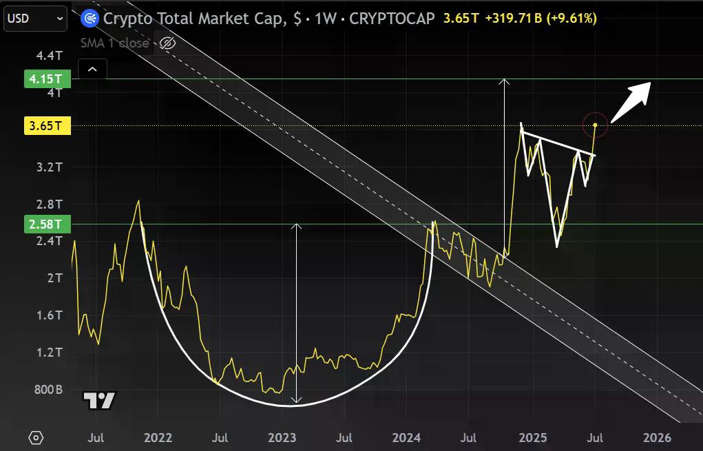Click the 2024 label on the time axis
The image size is (703, 451).
click(406, 437)
